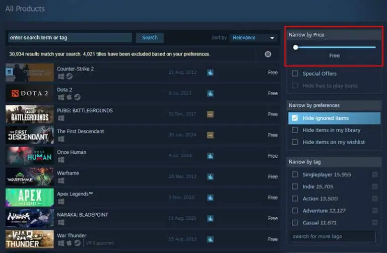The height and width of the screenshot is (253, 387).
Task: Open the Warframe title link
Action: tap(68, 173)
